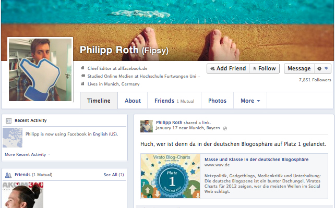The width and height of the screenshot is (335, 208).
Task: Expand More Recent Activity
Action: pos(27,154)
